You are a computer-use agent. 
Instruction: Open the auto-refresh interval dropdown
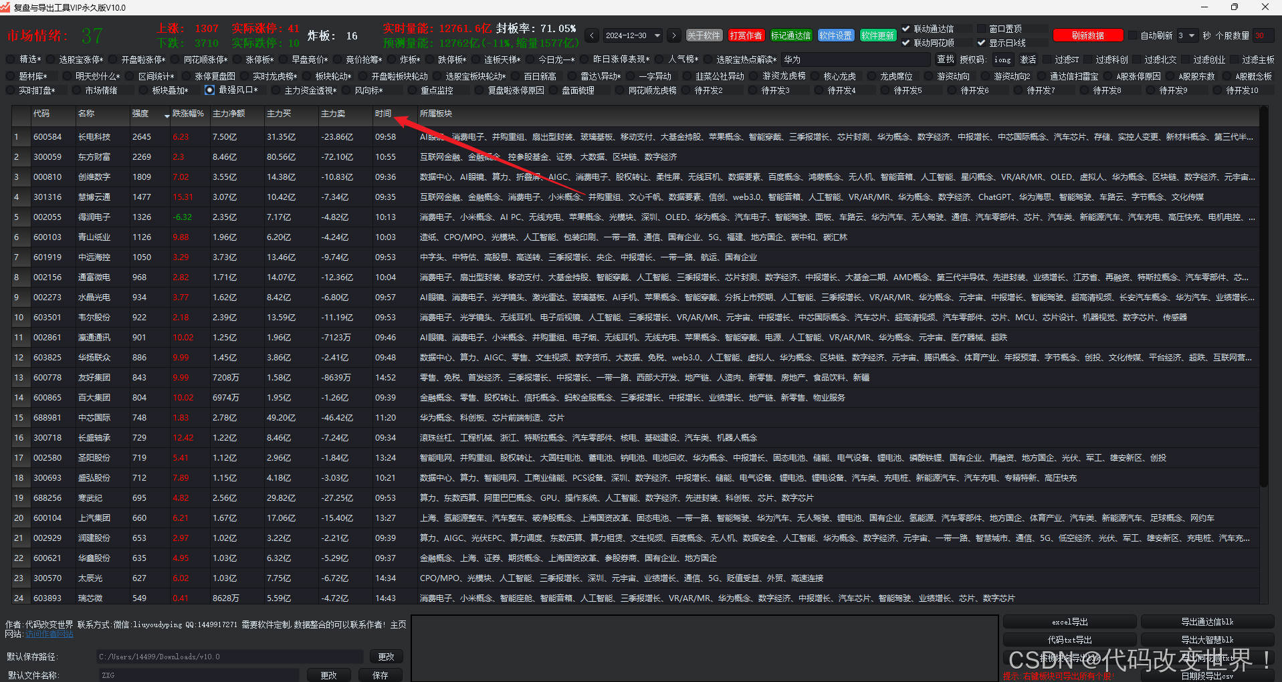point(1188,35)
